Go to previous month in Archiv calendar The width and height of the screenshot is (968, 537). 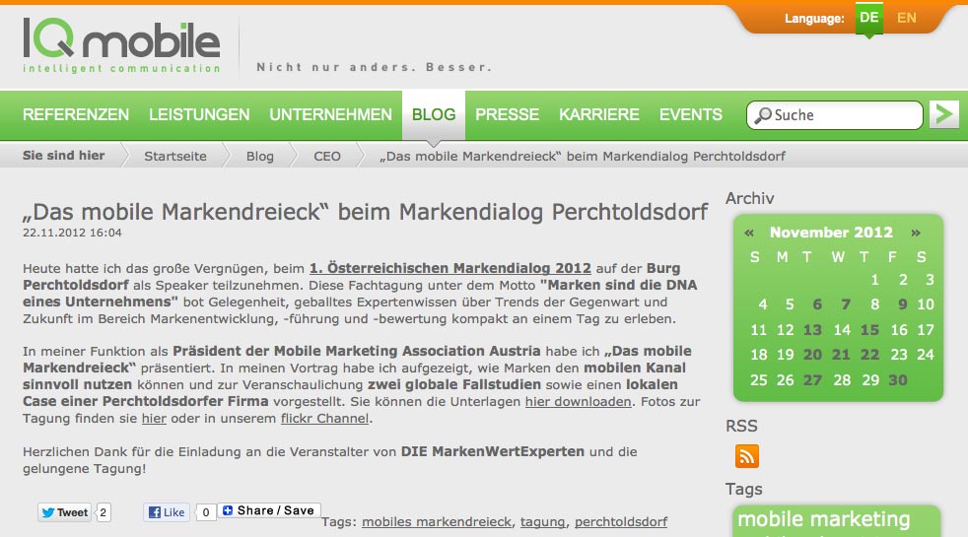tap(749, 233)
